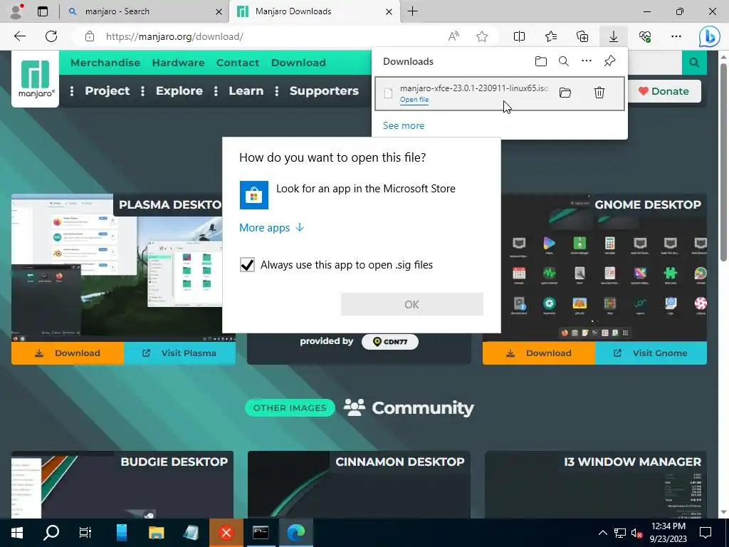The image size is (729, 547).
Task: Delete the manjaro iso download entry
Action: click(599, 93)
